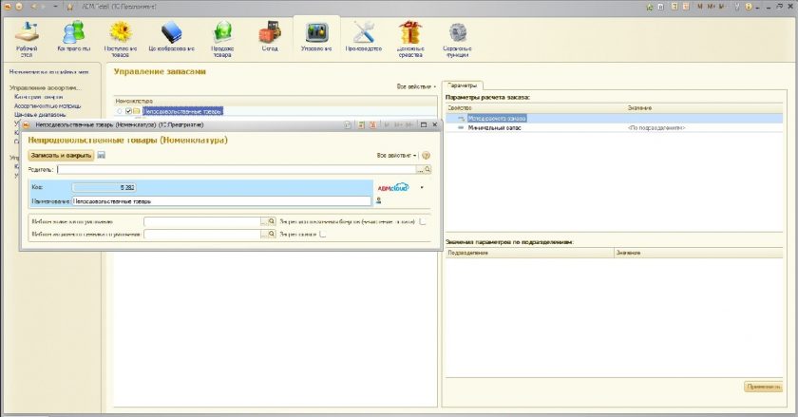The height and width of the screenshot is (417, 798).
Task: Open the Поступление товара section
Action: point(121,39)
